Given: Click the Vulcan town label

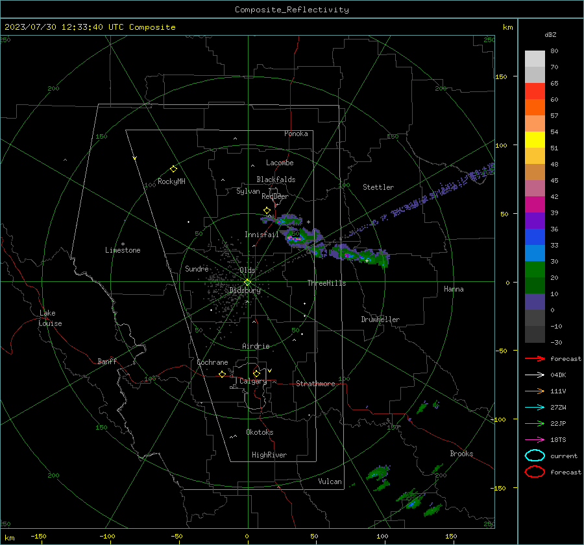Looking at the screenshot, I should point(330,481).
